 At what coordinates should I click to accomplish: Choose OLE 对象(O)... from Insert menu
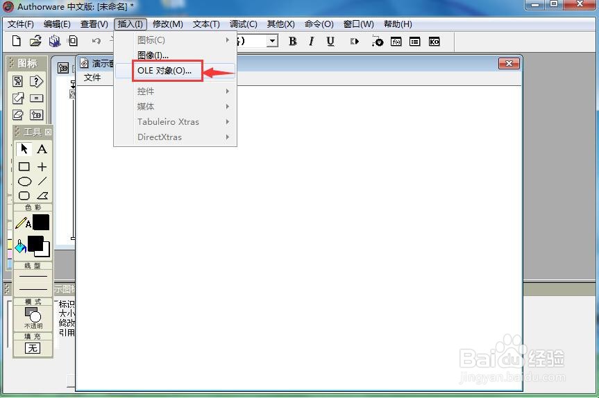click(x=176, y=71)
